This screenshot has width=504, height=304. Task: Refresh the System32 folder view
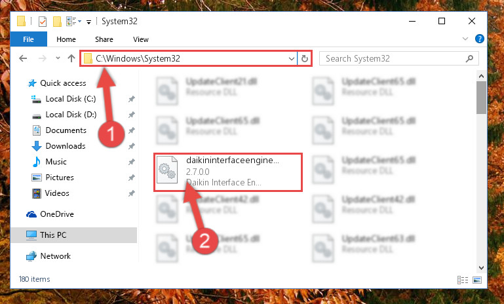pyautogui.click(x=304, y=58)
